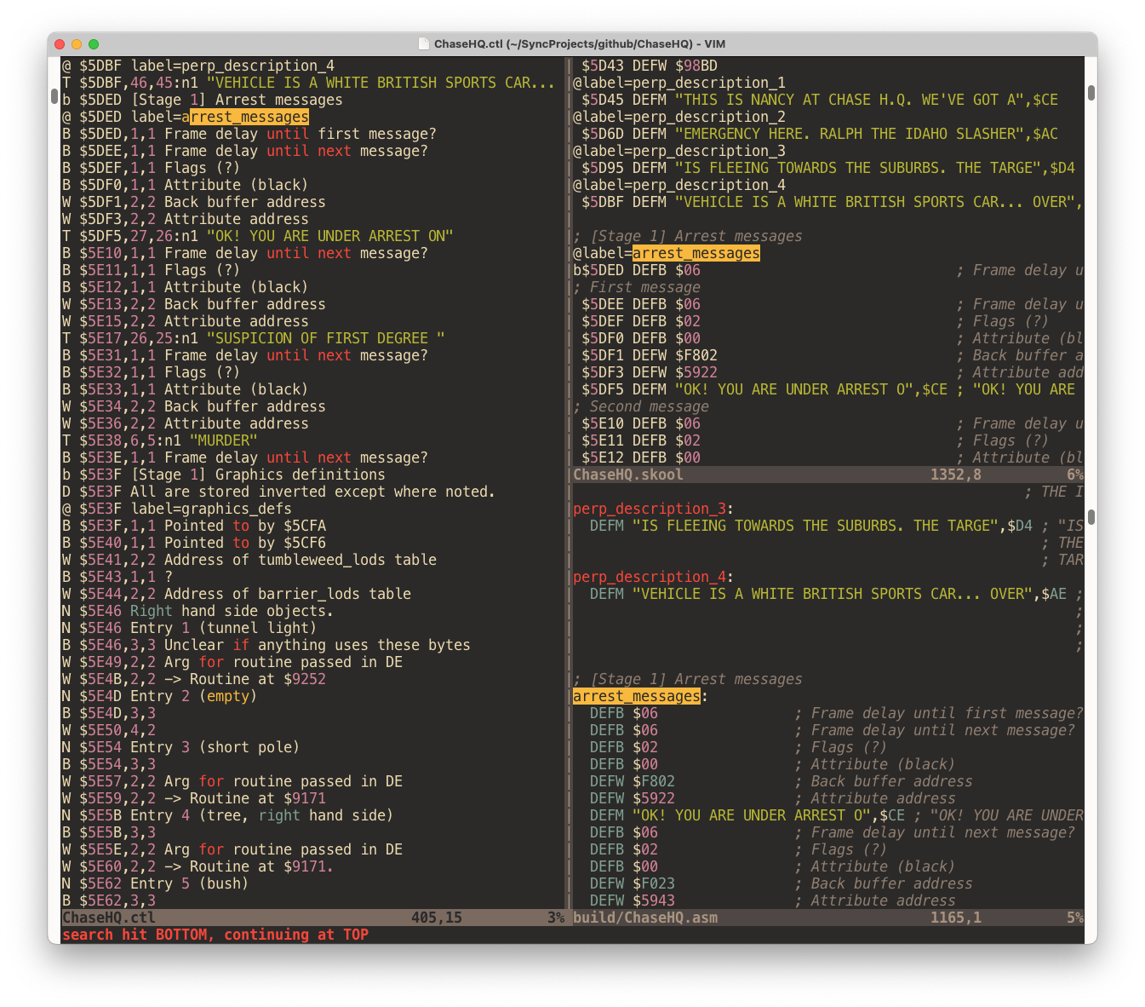Click 'B $5E3F,1,1 Pointed to by $5CFA'
This screenshot has height=1007, width=1145.
coord(194,526)
